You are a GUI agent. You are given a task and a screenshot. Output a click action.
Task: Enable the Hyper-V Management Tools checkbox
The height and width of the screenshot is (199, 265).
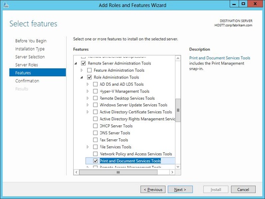[x=95, y=91]
